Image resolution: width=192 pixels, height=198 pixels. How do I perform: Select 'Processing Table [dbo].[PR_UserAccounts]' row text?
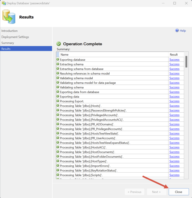[88, 138]
